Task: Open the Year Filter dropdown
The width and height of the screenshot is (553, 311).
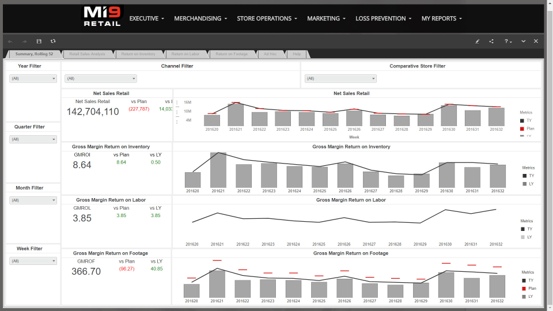Action: point(33,78)
